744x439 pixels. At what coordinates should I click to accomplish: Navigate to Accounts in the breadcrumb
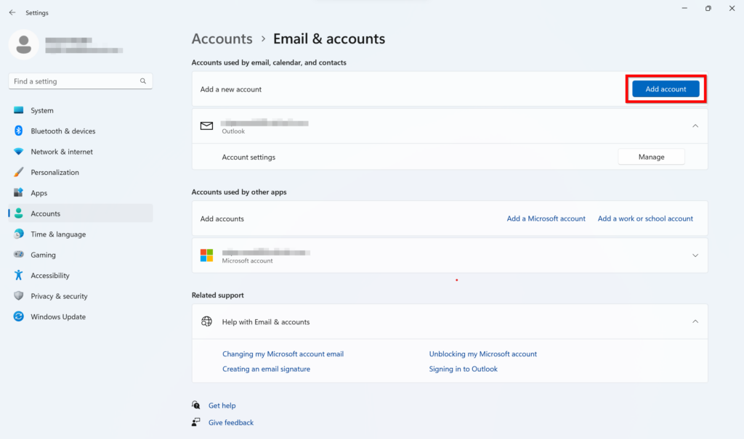[x=222, y=39]
